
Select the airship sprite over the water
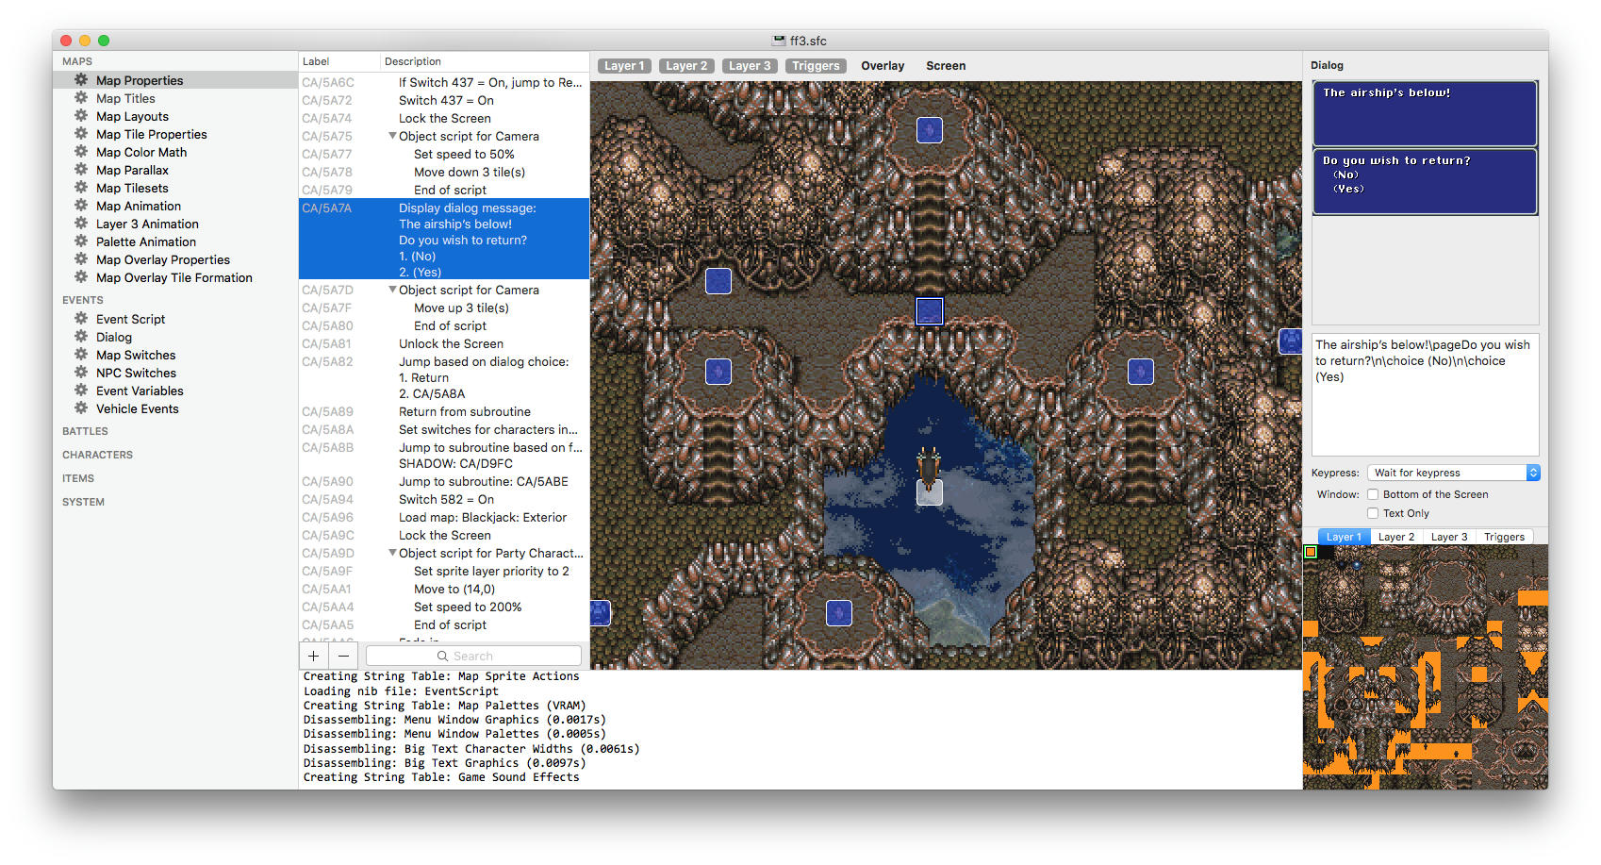929,470
